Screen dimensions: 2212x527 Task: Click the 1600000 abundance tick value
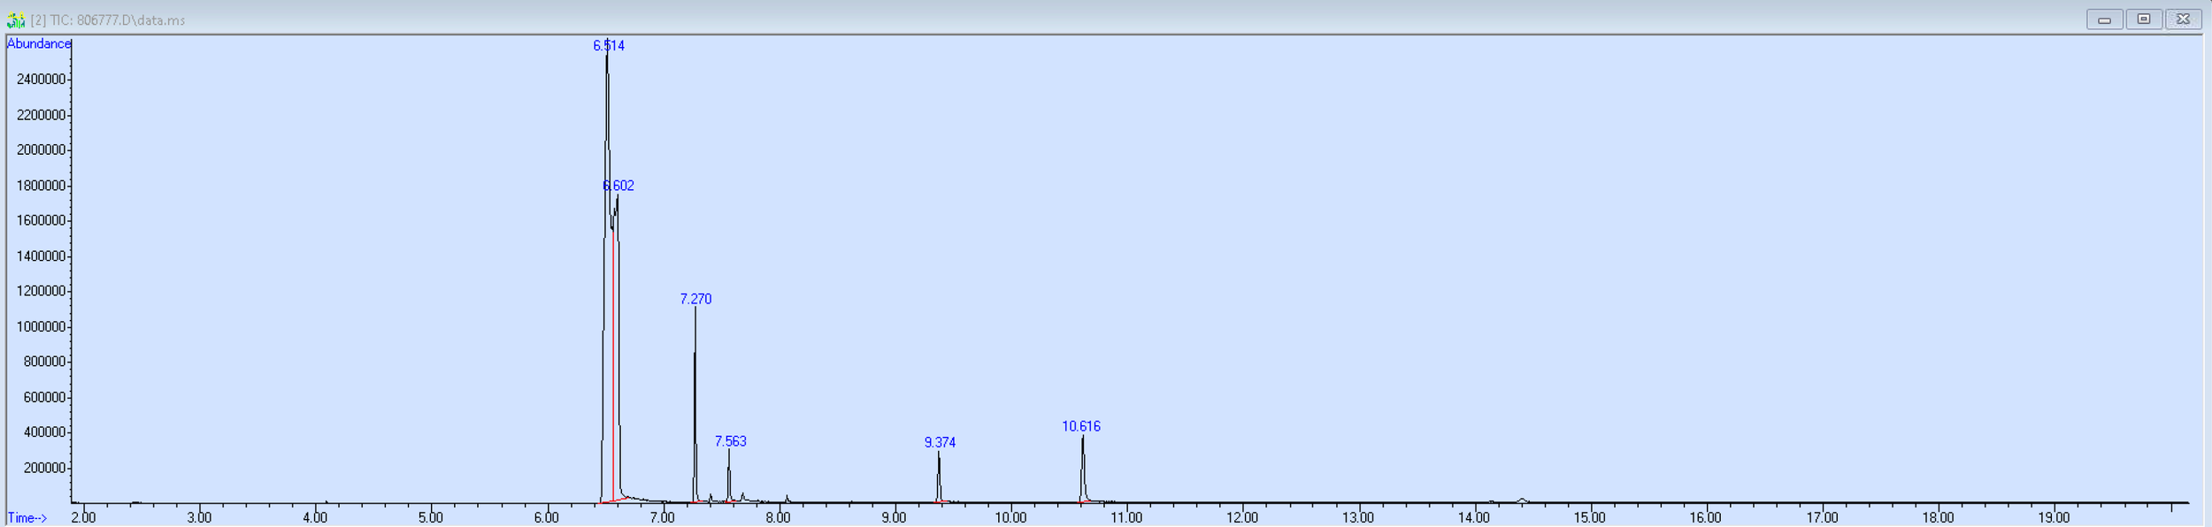pos(41,221)
